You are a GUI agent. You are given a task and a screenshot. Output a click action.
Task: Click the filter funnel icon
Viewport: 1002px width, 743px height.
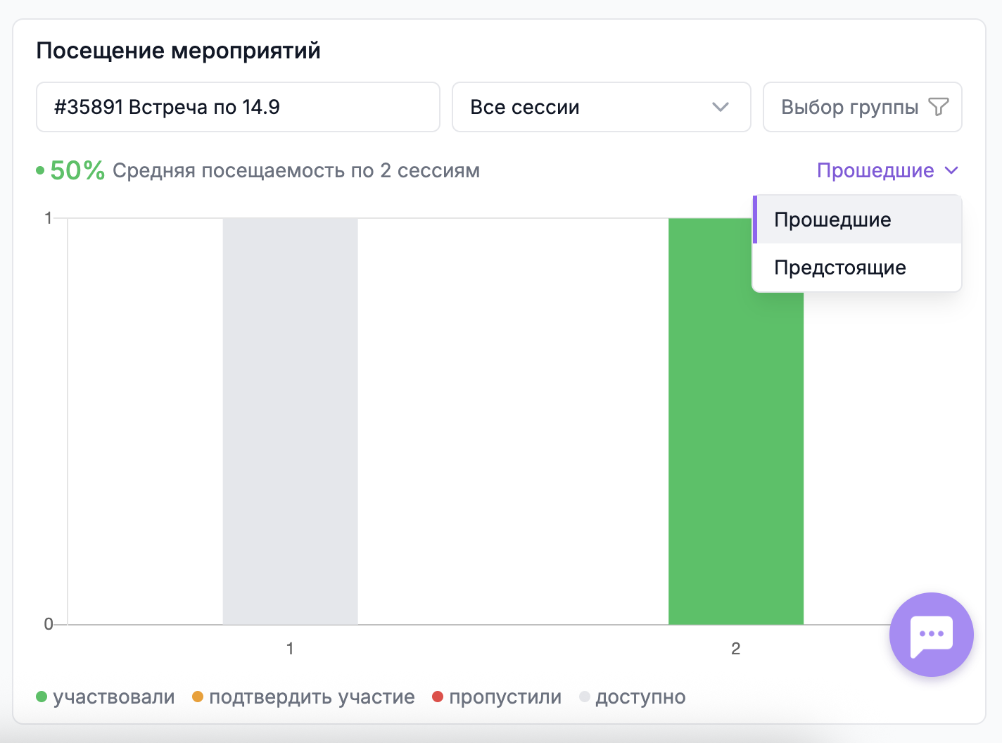click(x=939, y=107)
